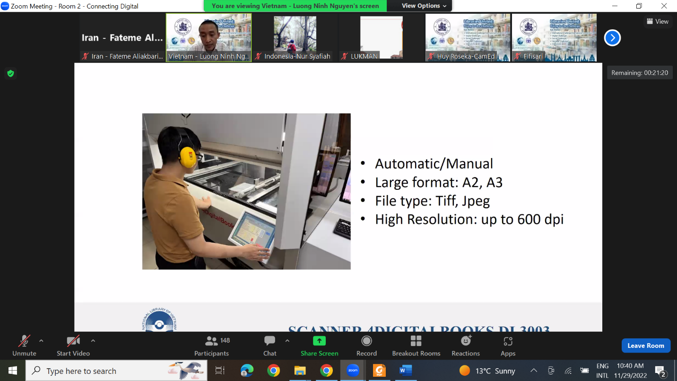Show next participants with the blue arrow
The image size is (677, 381).
(612, 38)
